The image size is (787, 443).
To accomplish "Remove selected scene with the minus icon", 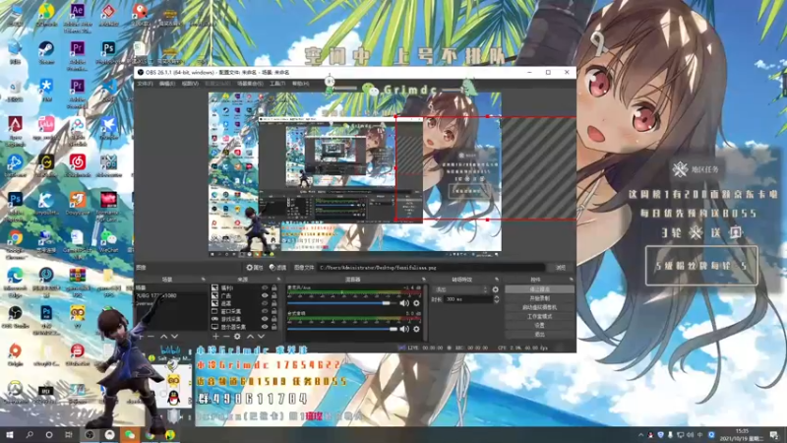I will pyautogui.click(x=151, y=337).
